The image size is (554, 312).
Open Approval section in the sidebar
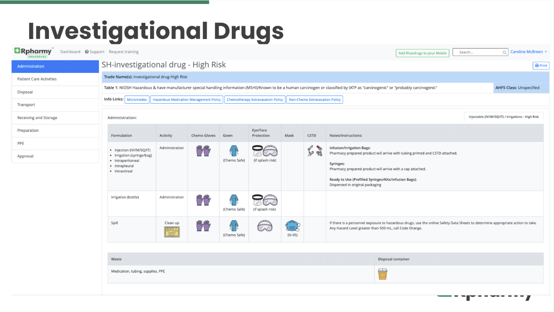(x=55, y=156)
